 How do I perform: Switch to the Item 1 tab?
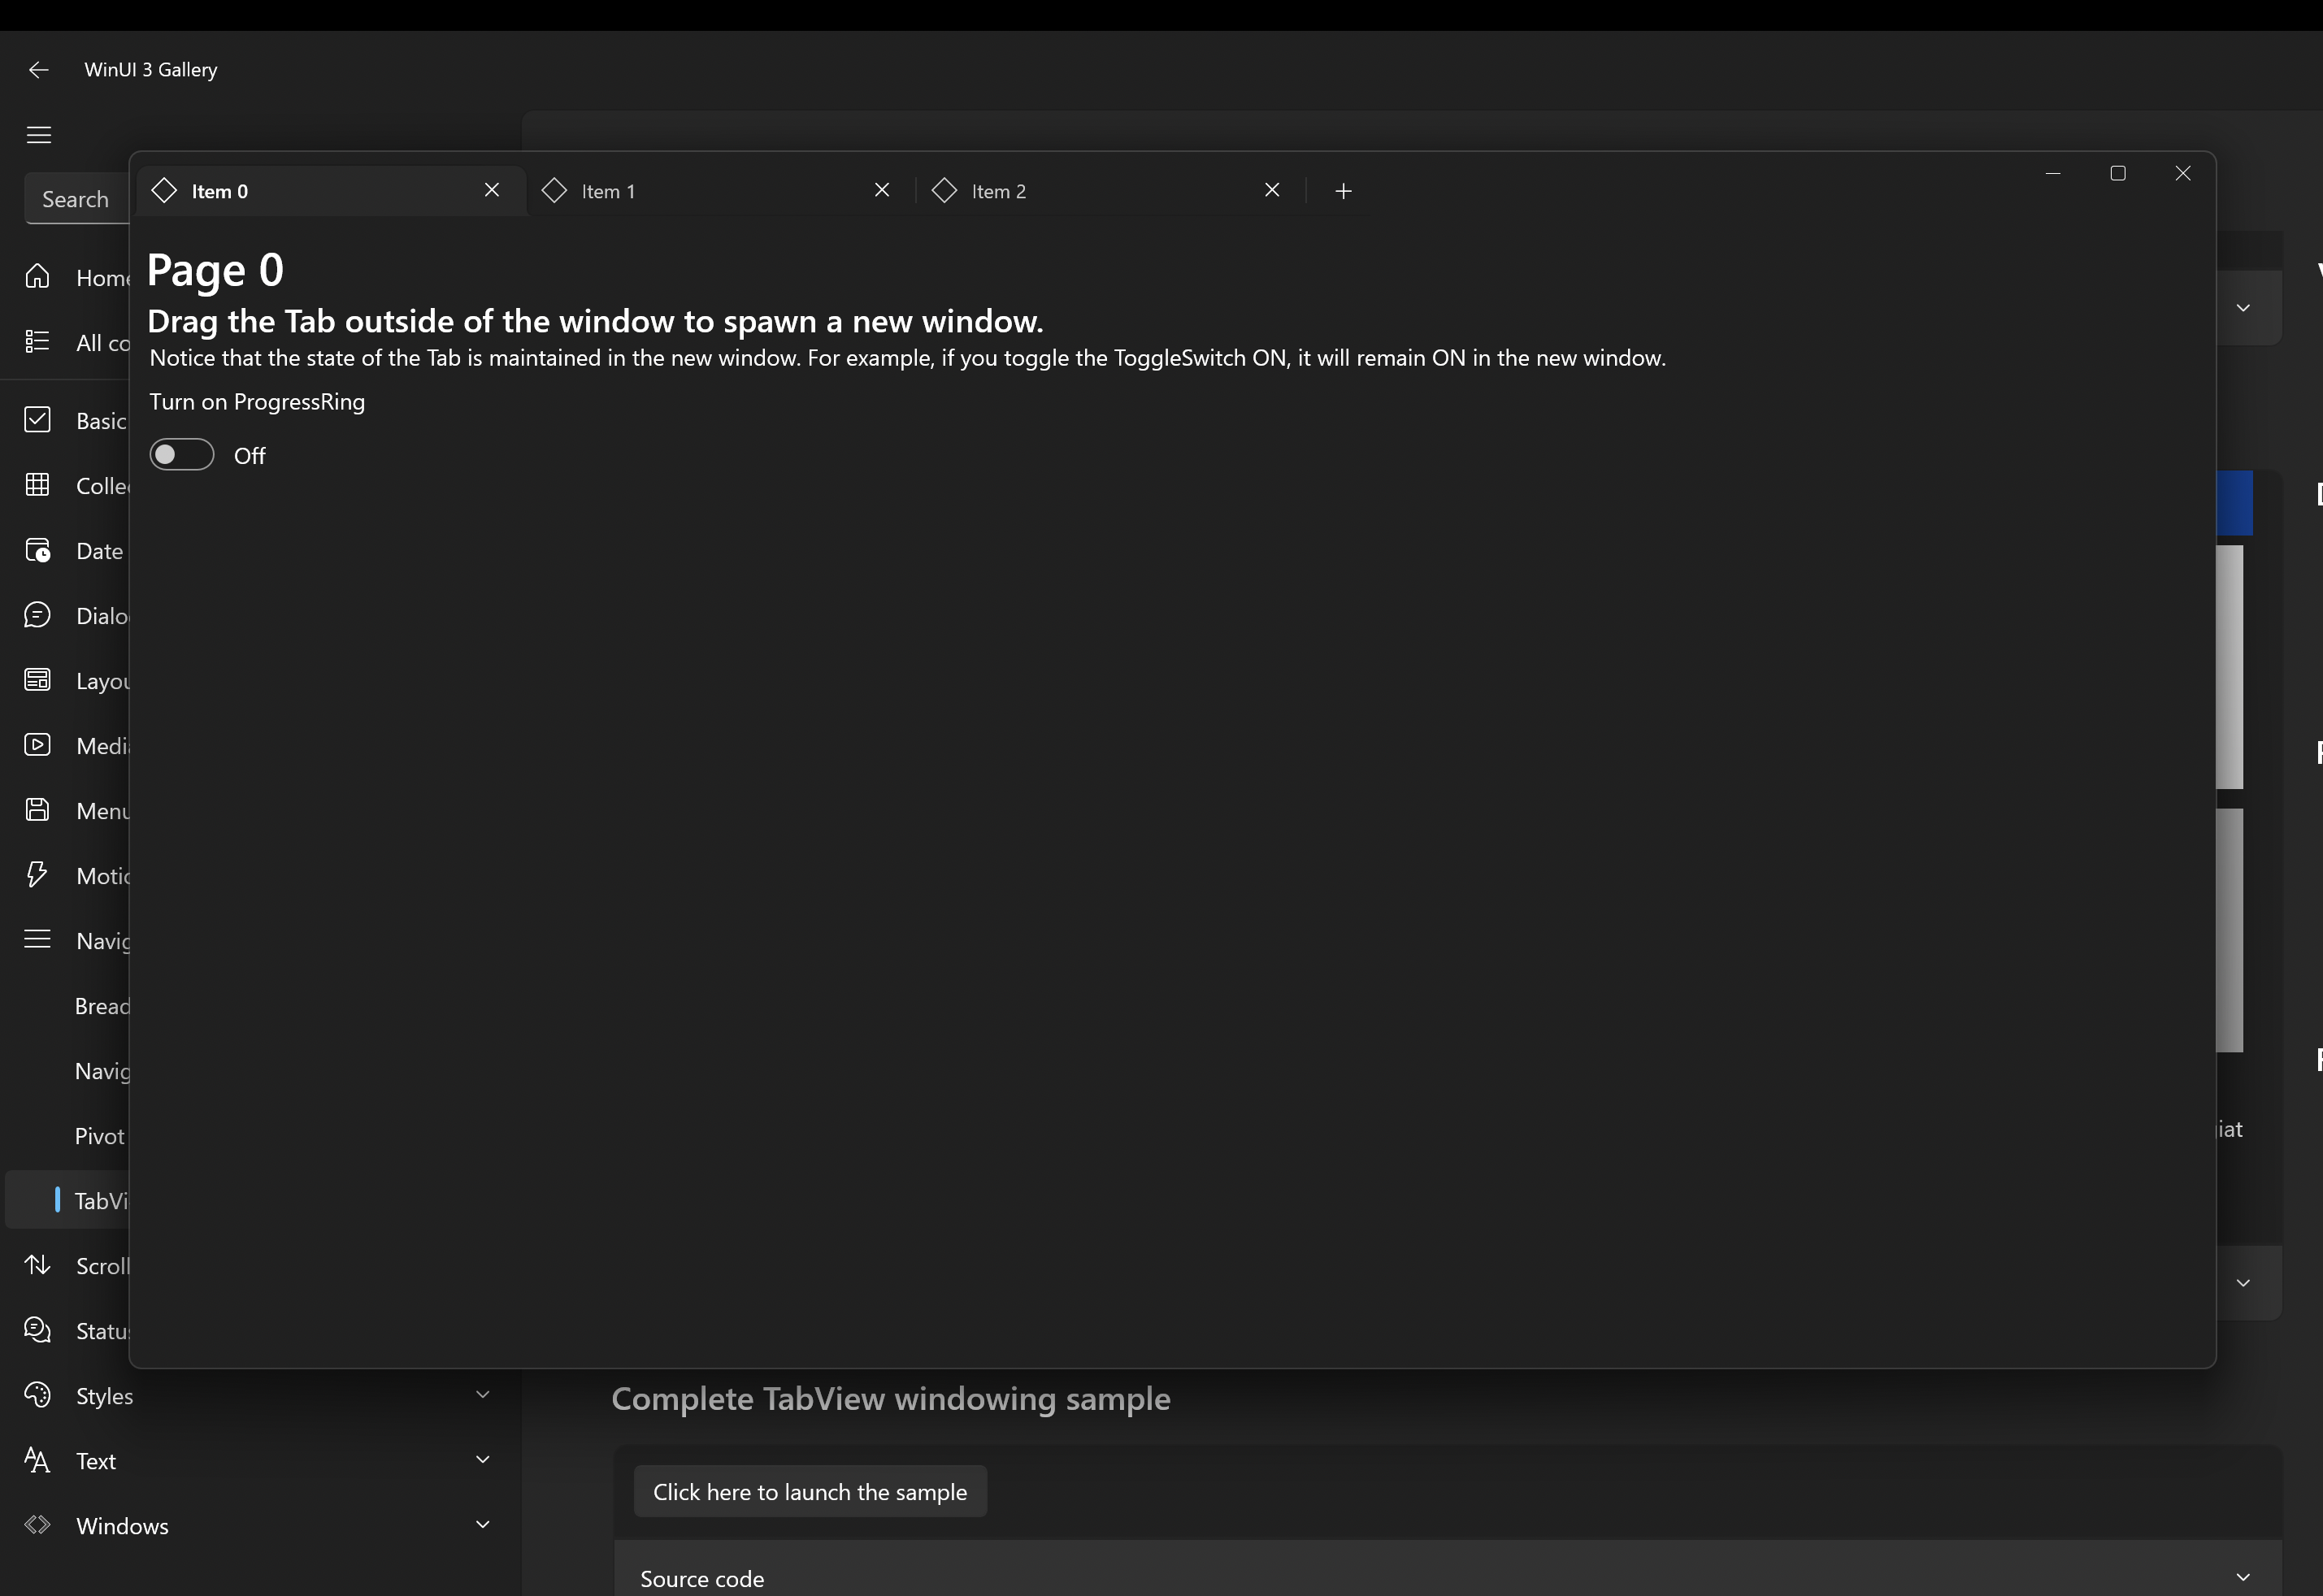click(x=608, y=190)
